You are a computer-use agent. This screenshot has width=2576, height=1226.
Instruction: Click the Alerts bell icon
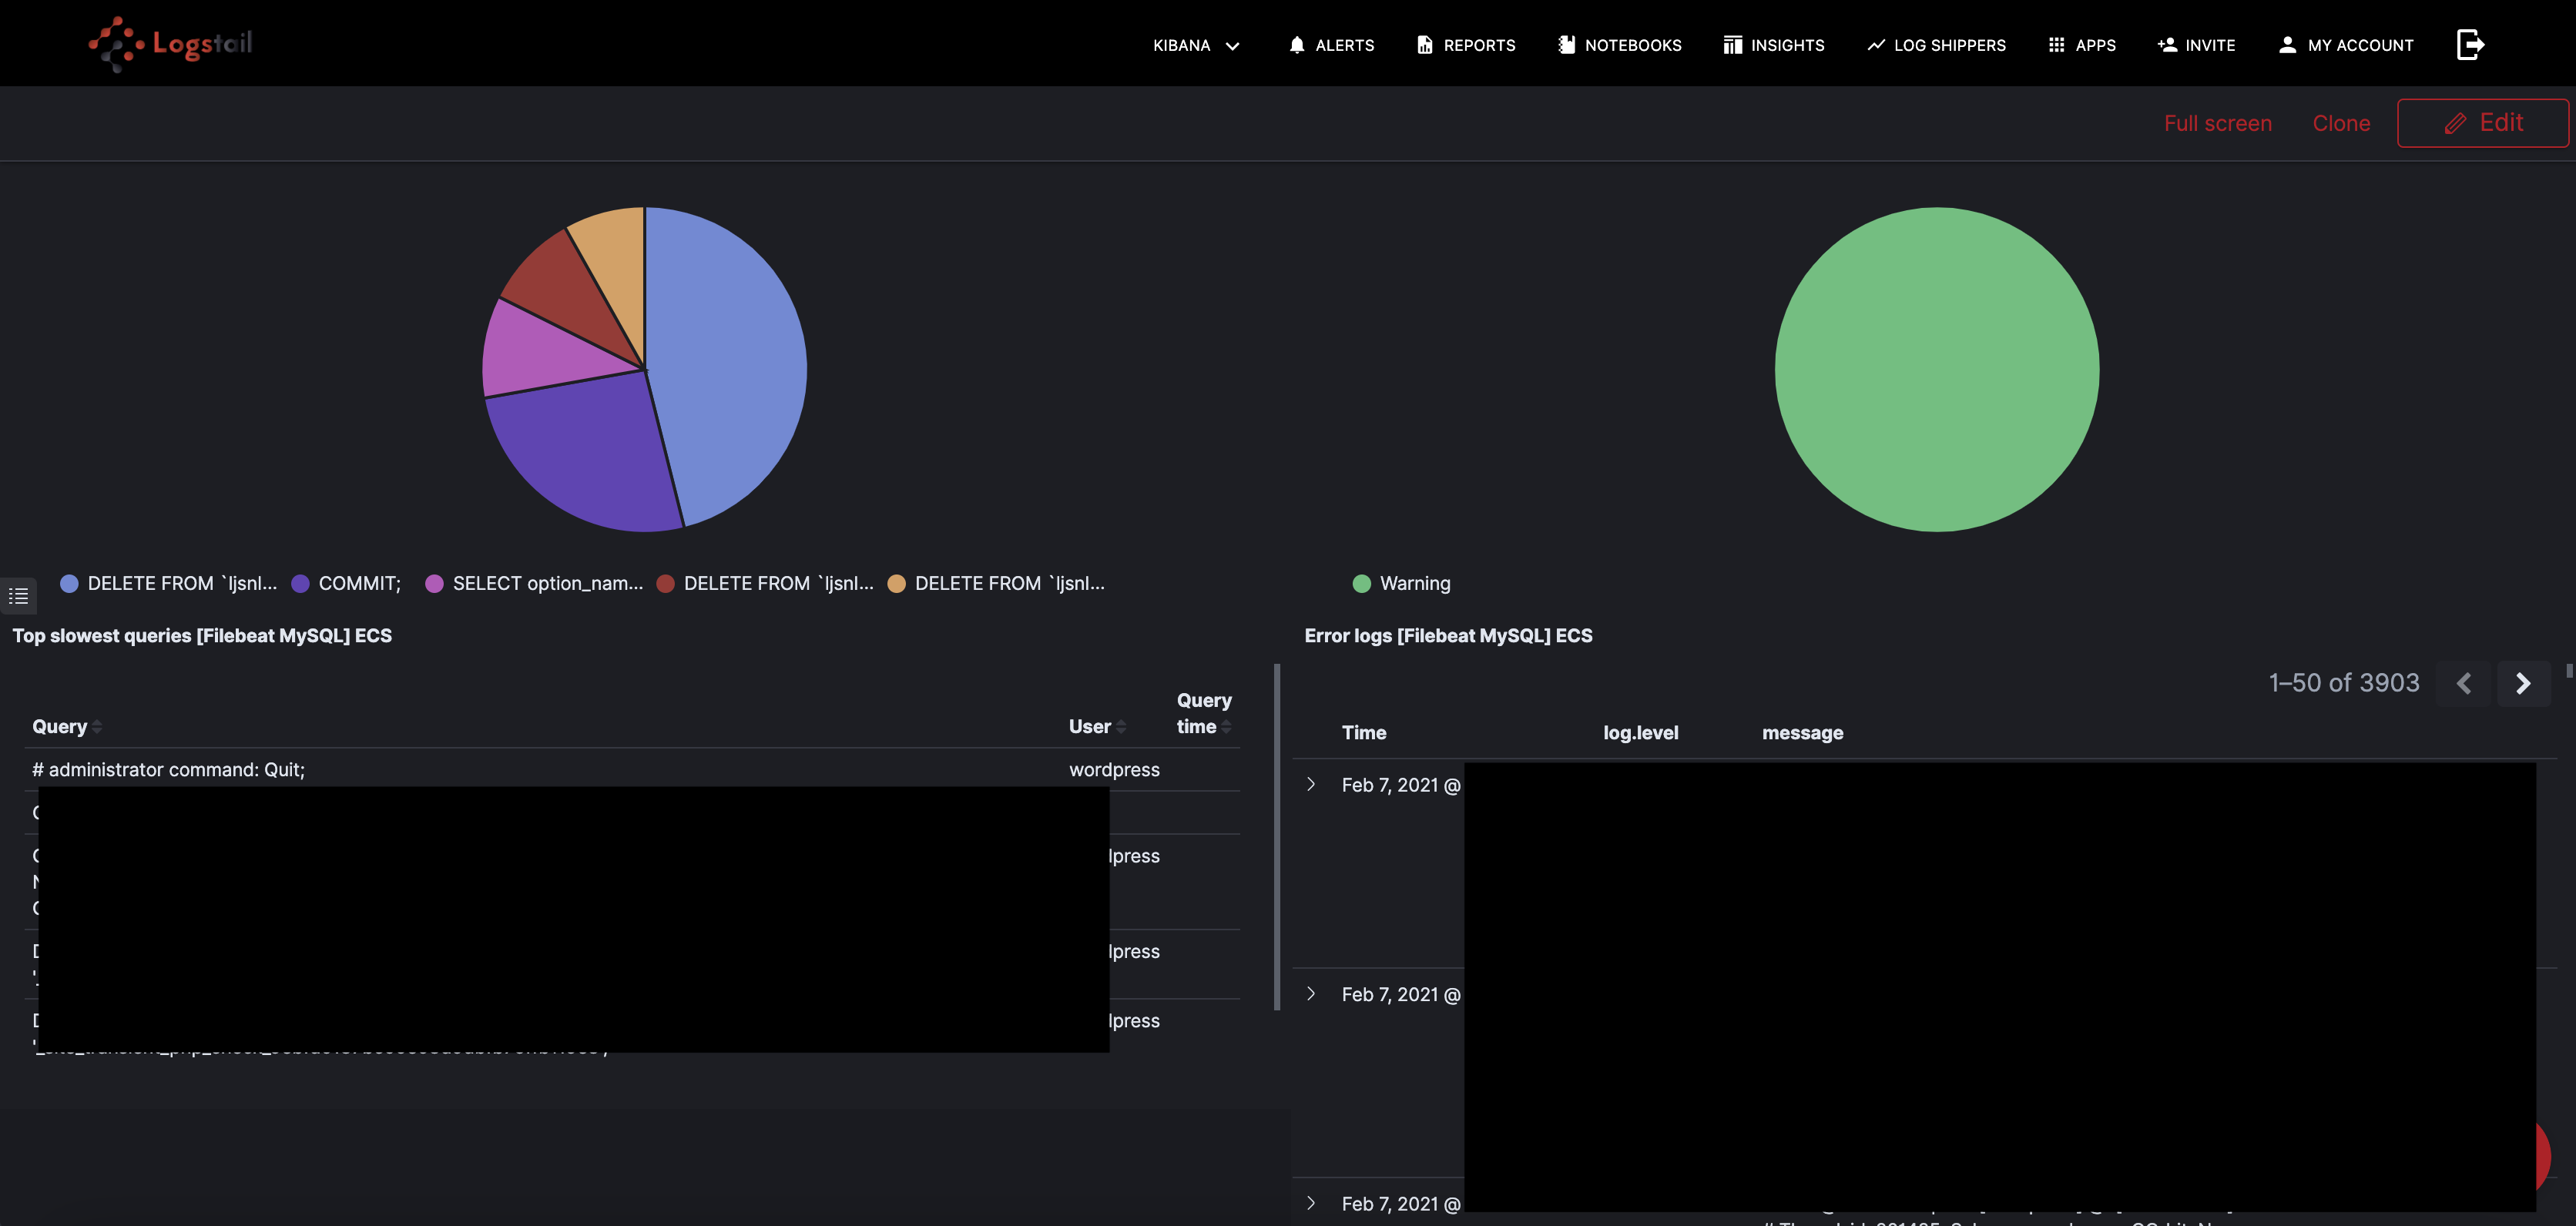pyautogui.click(x=1296, y=45)
